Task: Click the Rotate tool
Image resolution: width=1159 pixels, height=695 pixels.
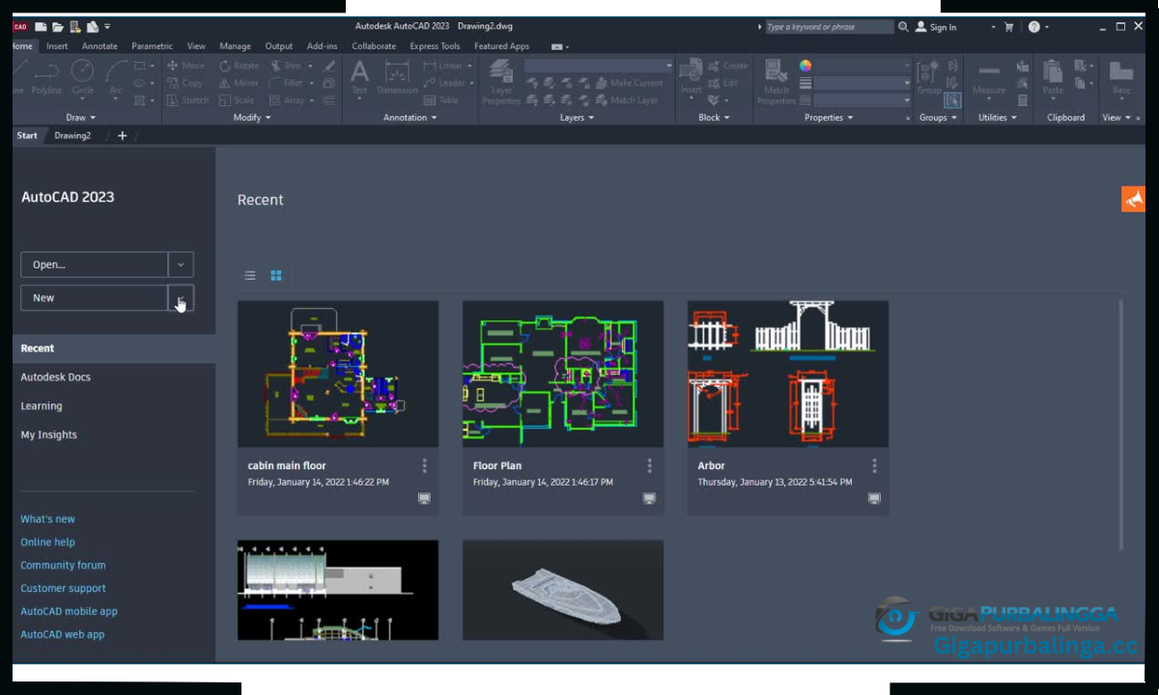Action: [x=240, y=66]
